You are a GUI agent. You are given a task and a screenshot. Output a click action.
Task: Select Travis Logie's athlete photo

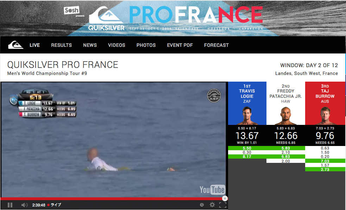(x=247, y=116)
